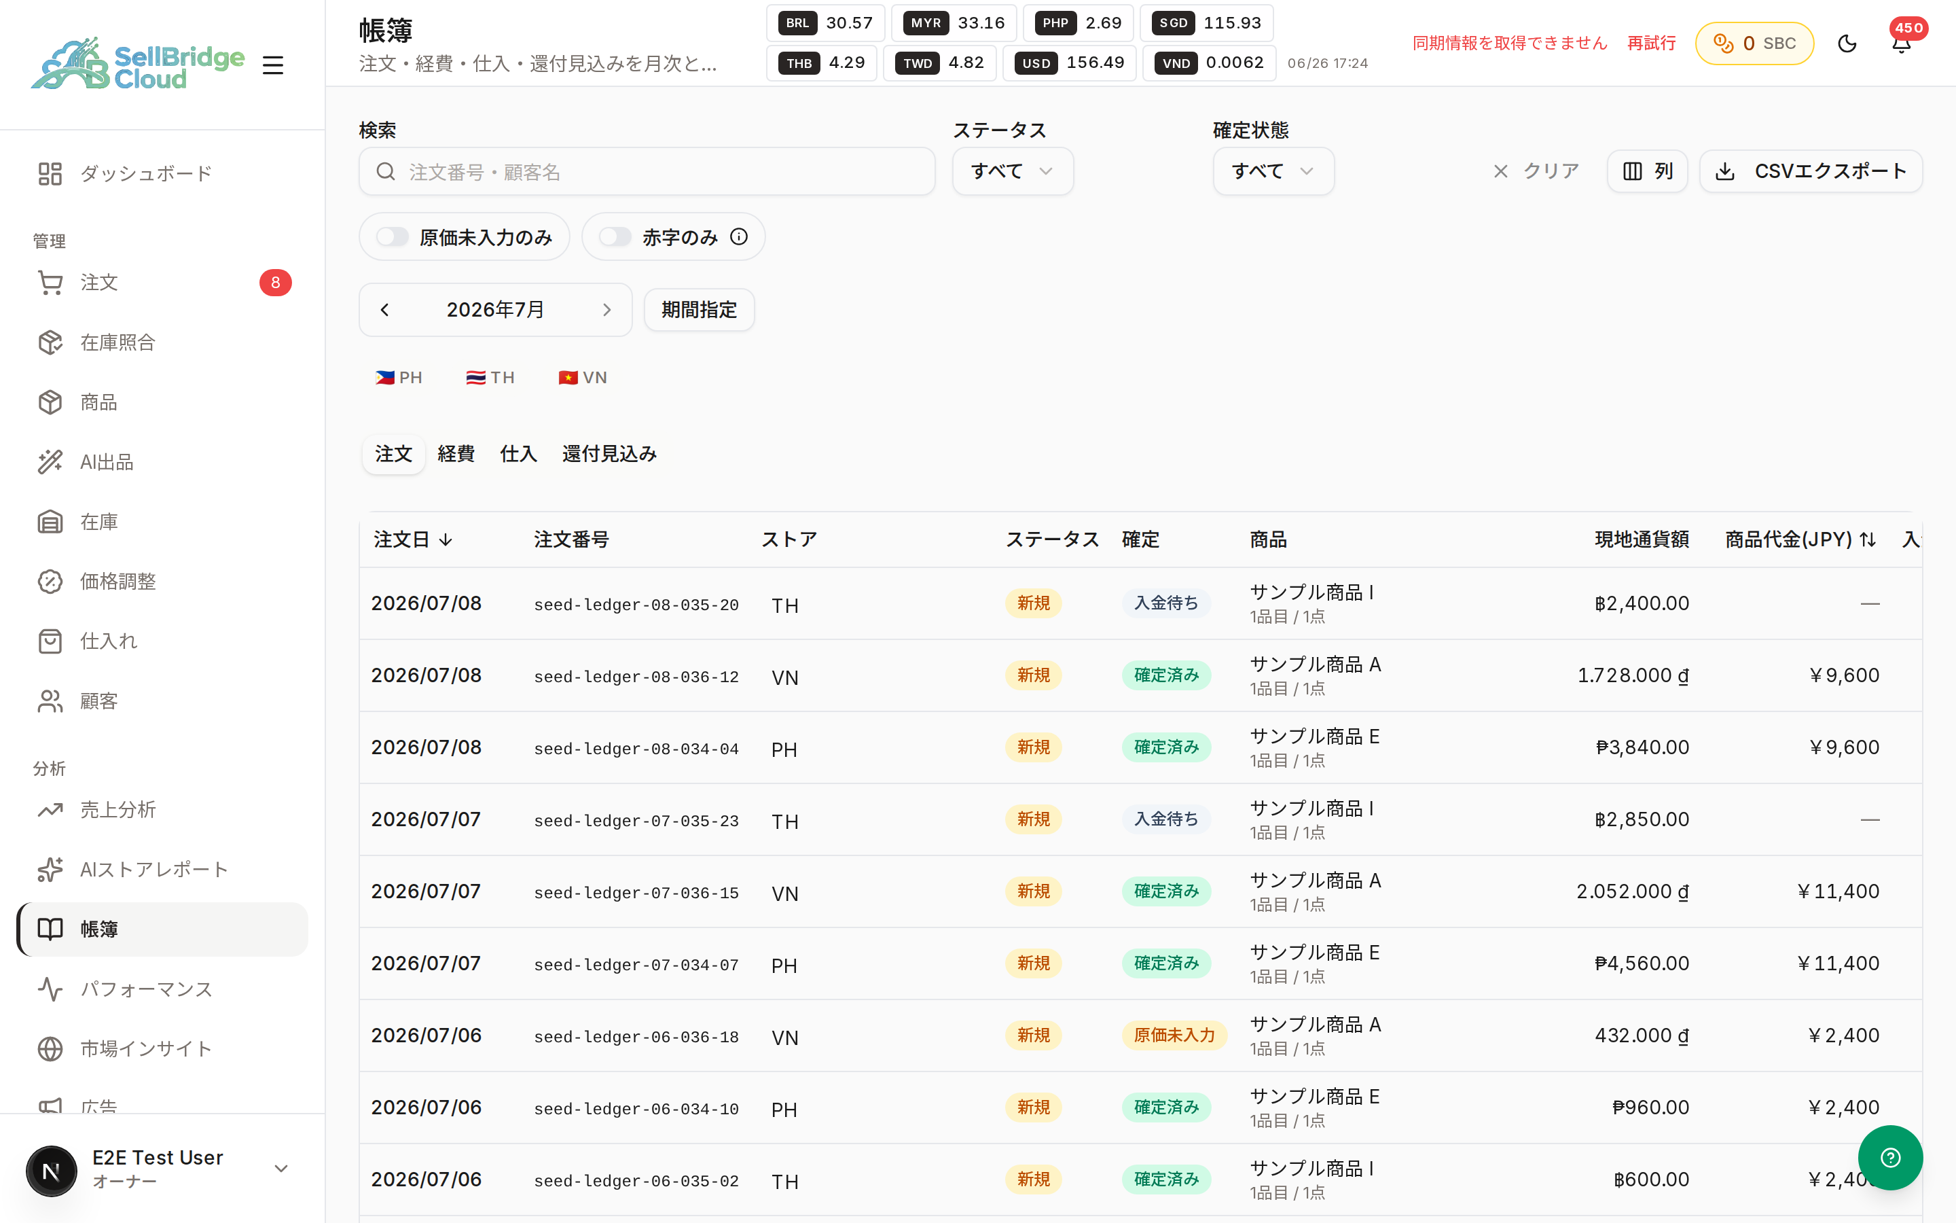Toggle 原価未入力のみ switch
This screenshot has height=1223, width=1956.
point(393,237)
